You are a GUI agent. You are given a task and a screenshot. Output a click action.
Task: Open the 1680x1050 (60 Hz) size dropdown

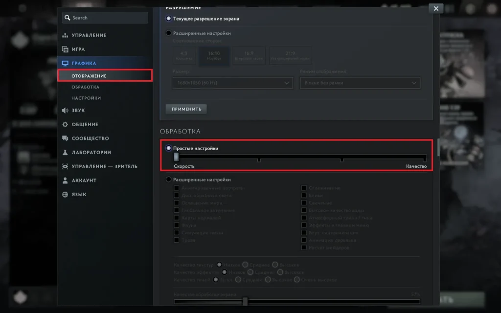click(x=232, y=83)
